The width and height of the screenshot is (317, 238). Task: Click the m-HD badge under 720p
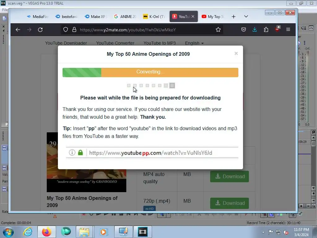coord(150,209)
